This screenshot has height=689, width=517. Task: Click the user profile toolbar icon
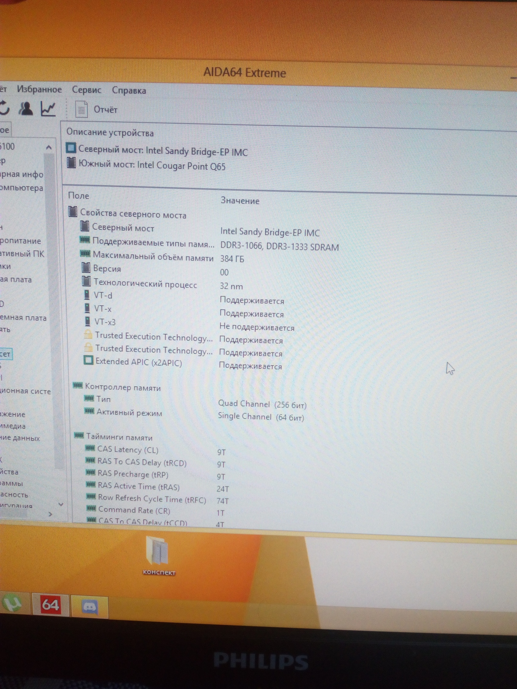pyautogui.click(x=26, y=108)
